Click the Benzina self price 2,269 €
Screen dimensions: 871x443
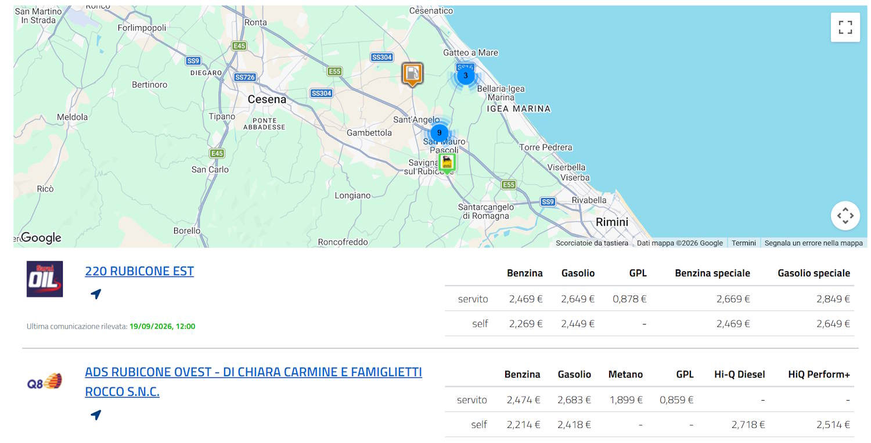[526, 323]
